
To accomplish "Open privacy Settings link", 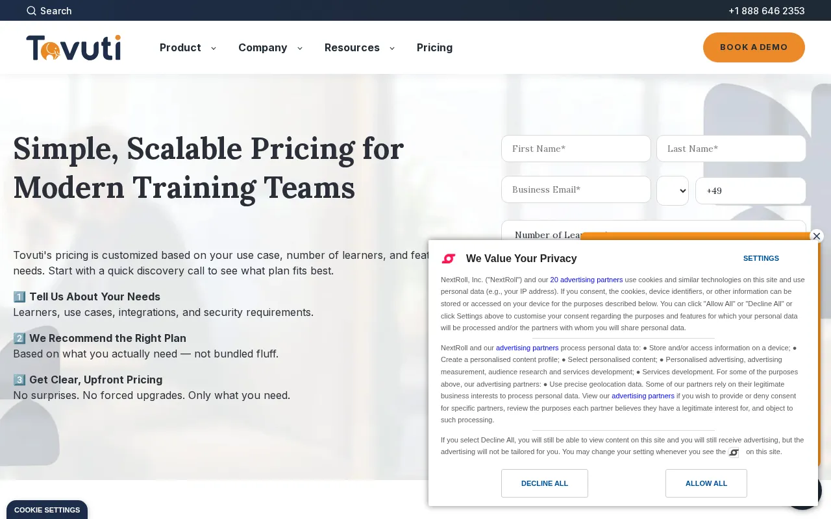I will 761,258.
